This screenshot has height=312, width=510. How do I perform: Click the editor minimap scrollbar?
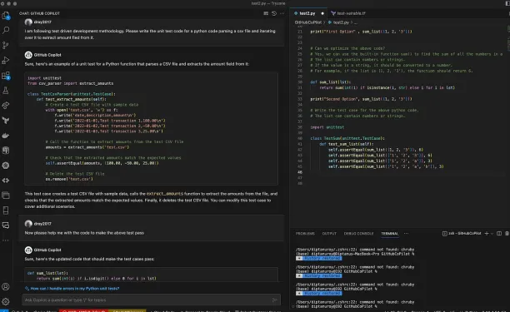508,38
